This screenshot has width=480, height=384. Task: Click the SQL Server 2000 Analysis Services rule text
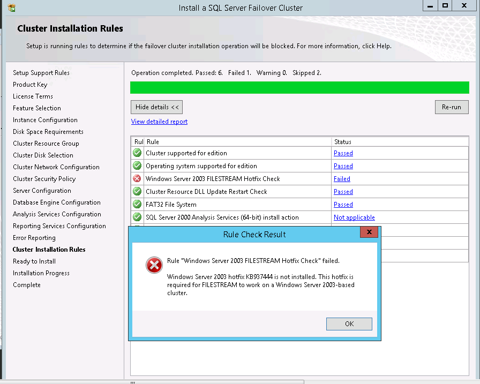(222, 217)
